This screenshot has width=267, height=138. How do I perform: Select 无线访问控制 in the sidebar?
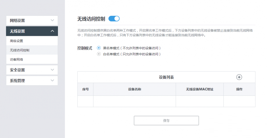(20, 50)
